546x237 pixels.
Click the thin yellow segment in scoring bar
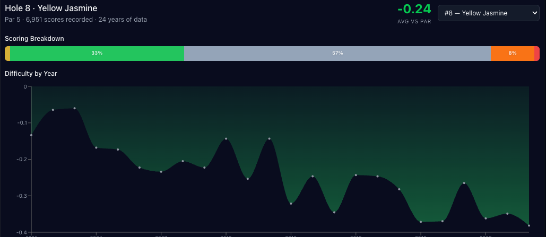[7, 54]
